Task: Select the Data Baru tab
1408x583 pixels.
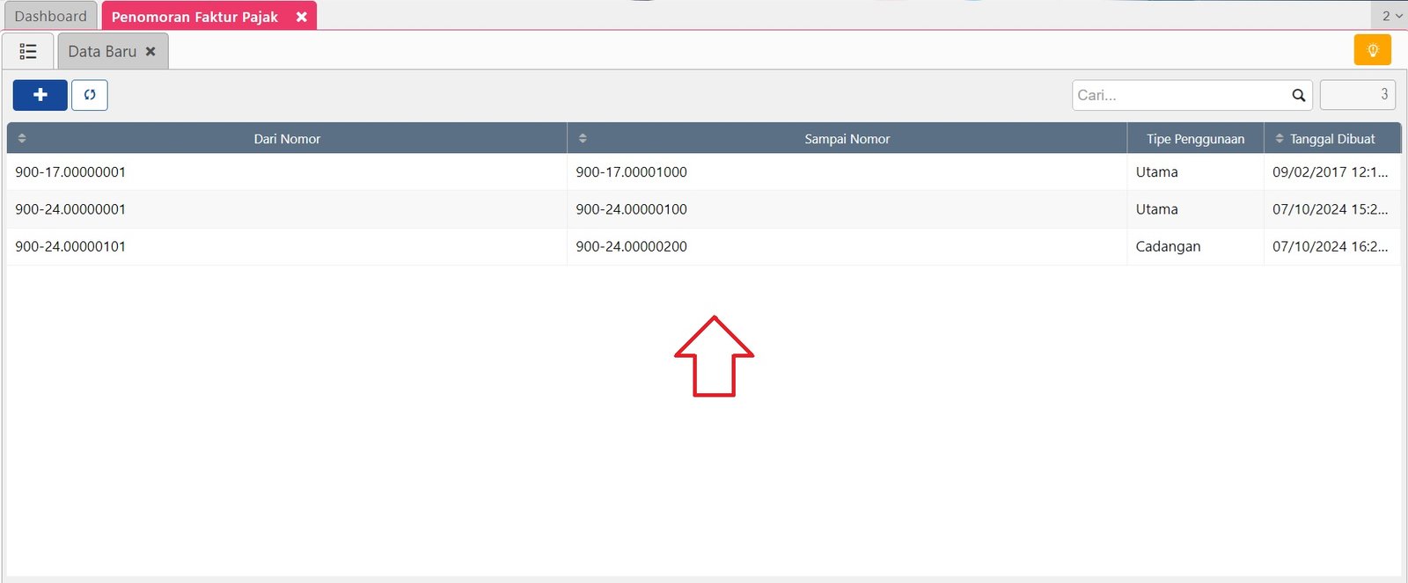Action: [102, 52]
